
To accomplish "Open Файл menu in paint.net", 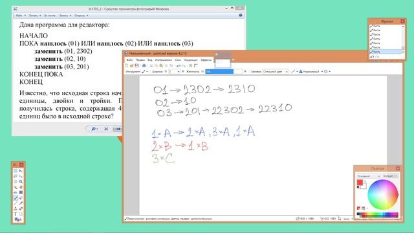I will [129, 60].
